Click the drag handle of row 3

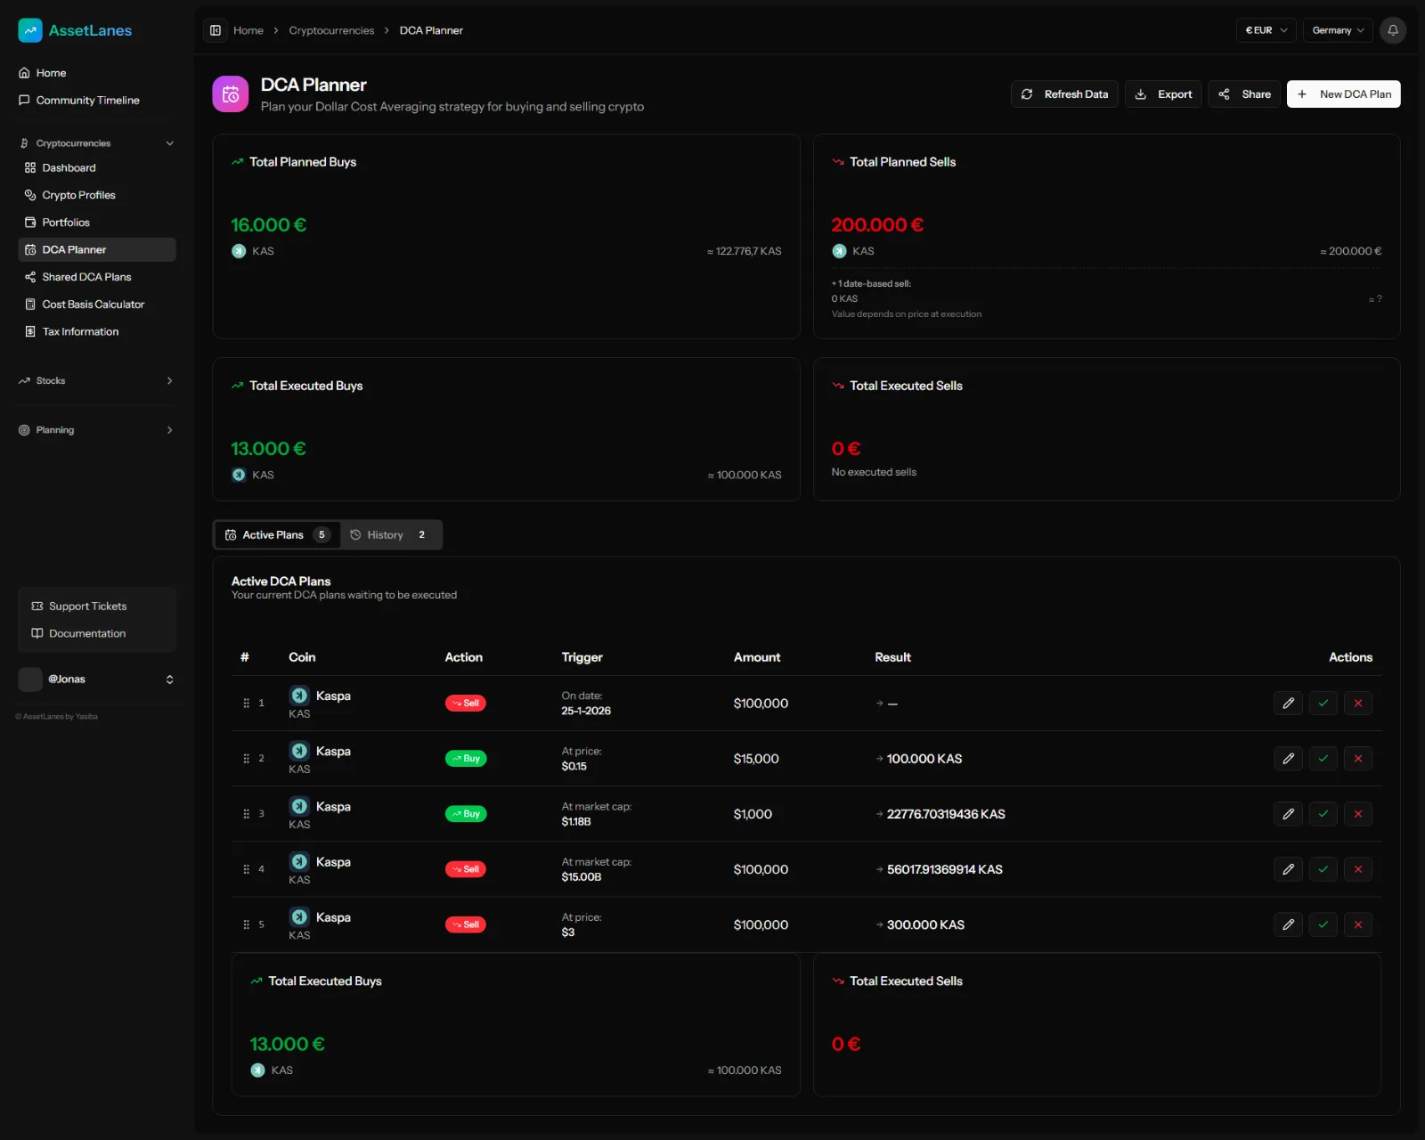click(x=246, y=814)
